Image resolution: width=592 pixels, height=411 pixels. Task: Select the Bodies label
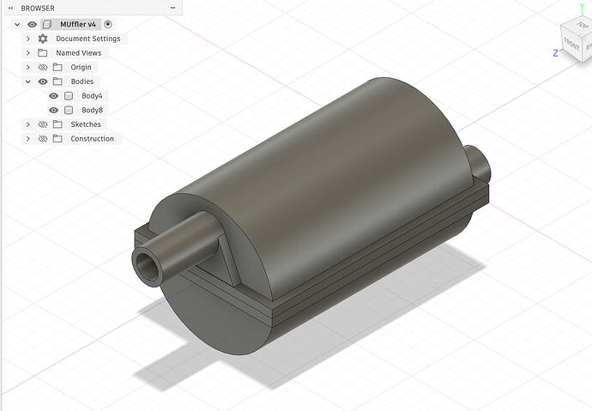[82, 82]
